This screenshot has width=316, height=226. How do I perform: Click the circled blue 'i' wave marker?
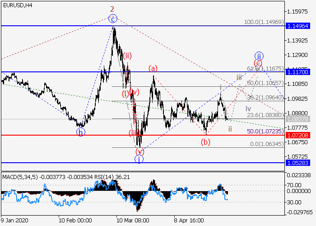pos(140,159)
